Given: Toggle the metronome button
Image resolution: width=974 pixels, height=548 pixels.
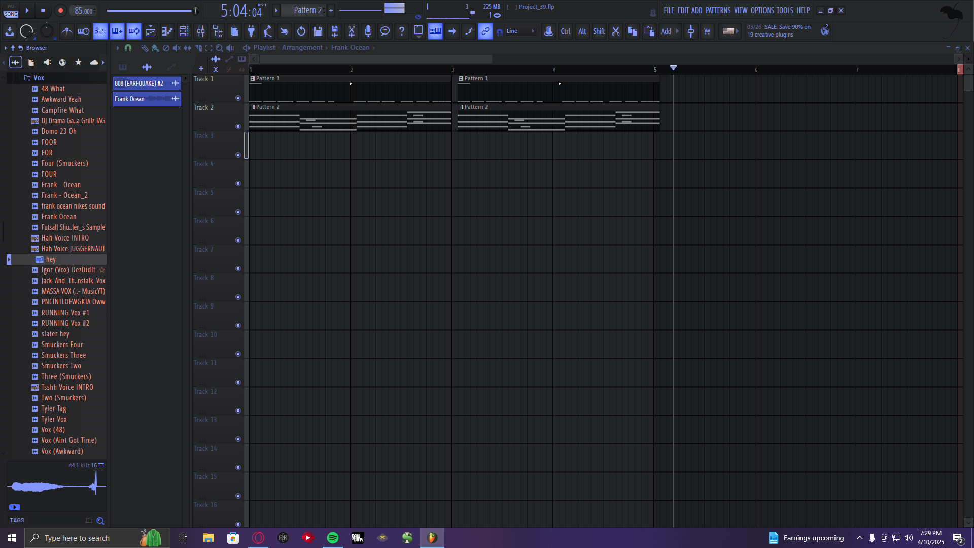Looking at the screenshot, I should click(x=66, y=31).
